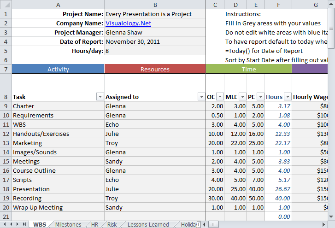Open the Lessons Learned sheet tab
The height and width of the screenshot is (228, 335).
(148, 224)
